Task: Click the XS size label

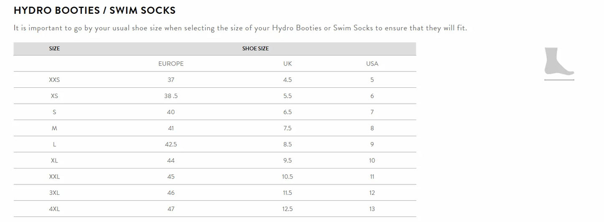Action: (54, 96)
